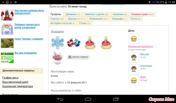This screenshot has height=103, width=176.
Task: Open the Маленькая принцесса link
Action: (x=141, y=46)
